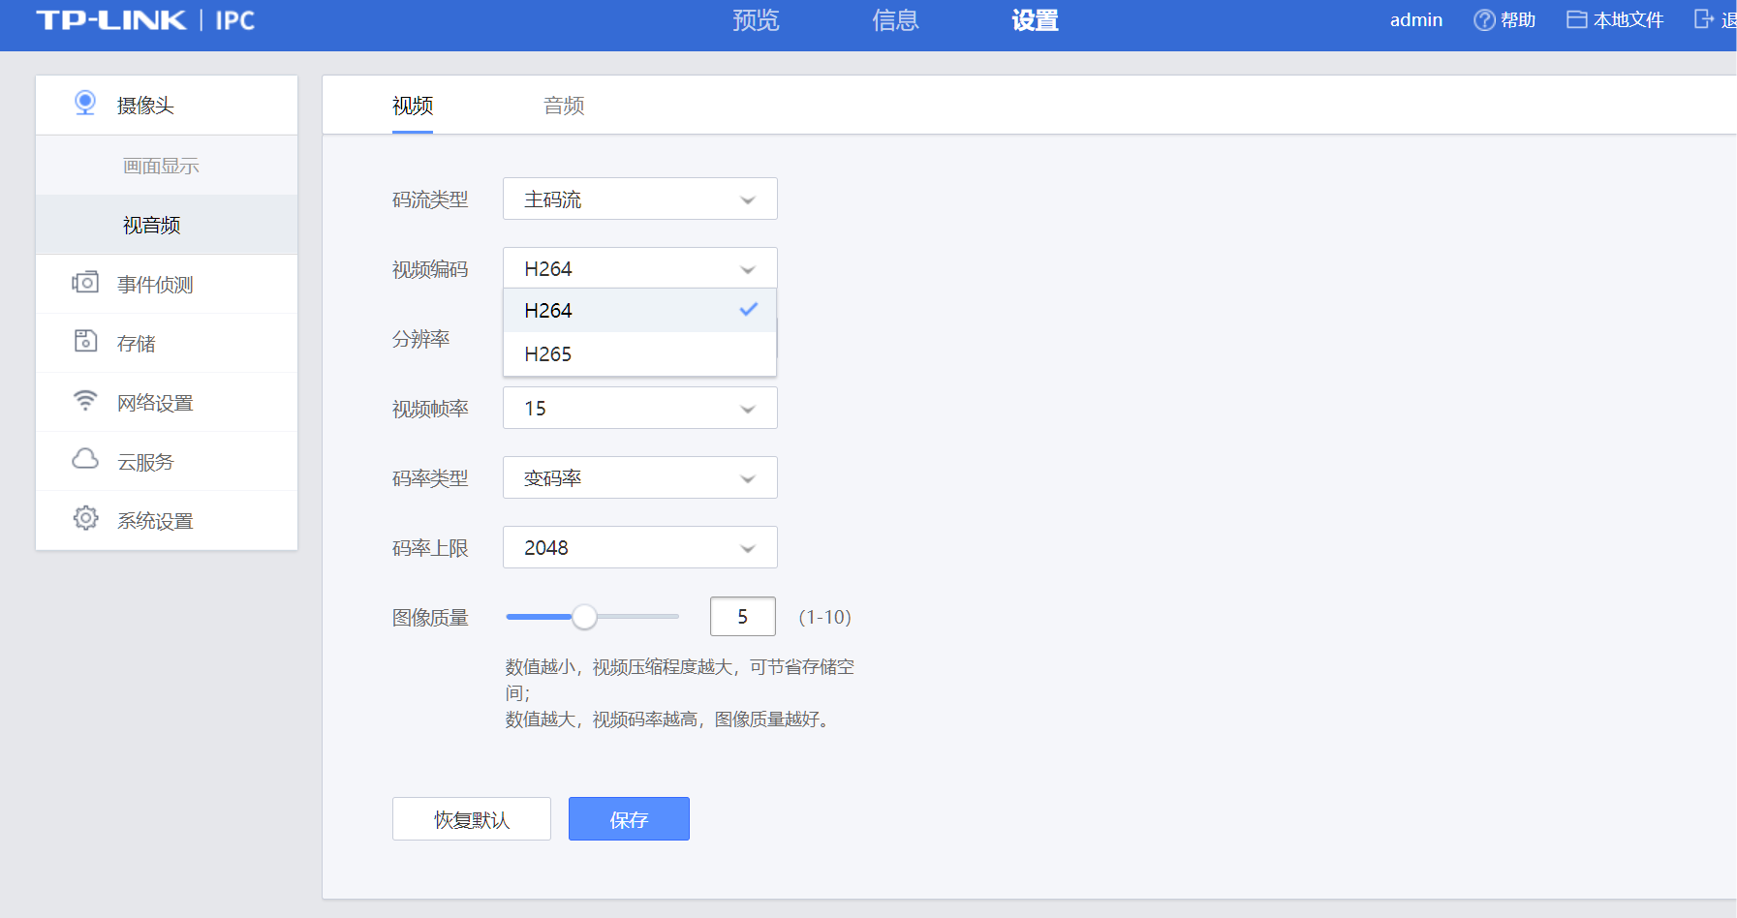Select H265 option in dropdown list
The image size is (1737, 918).
(639, 354)
